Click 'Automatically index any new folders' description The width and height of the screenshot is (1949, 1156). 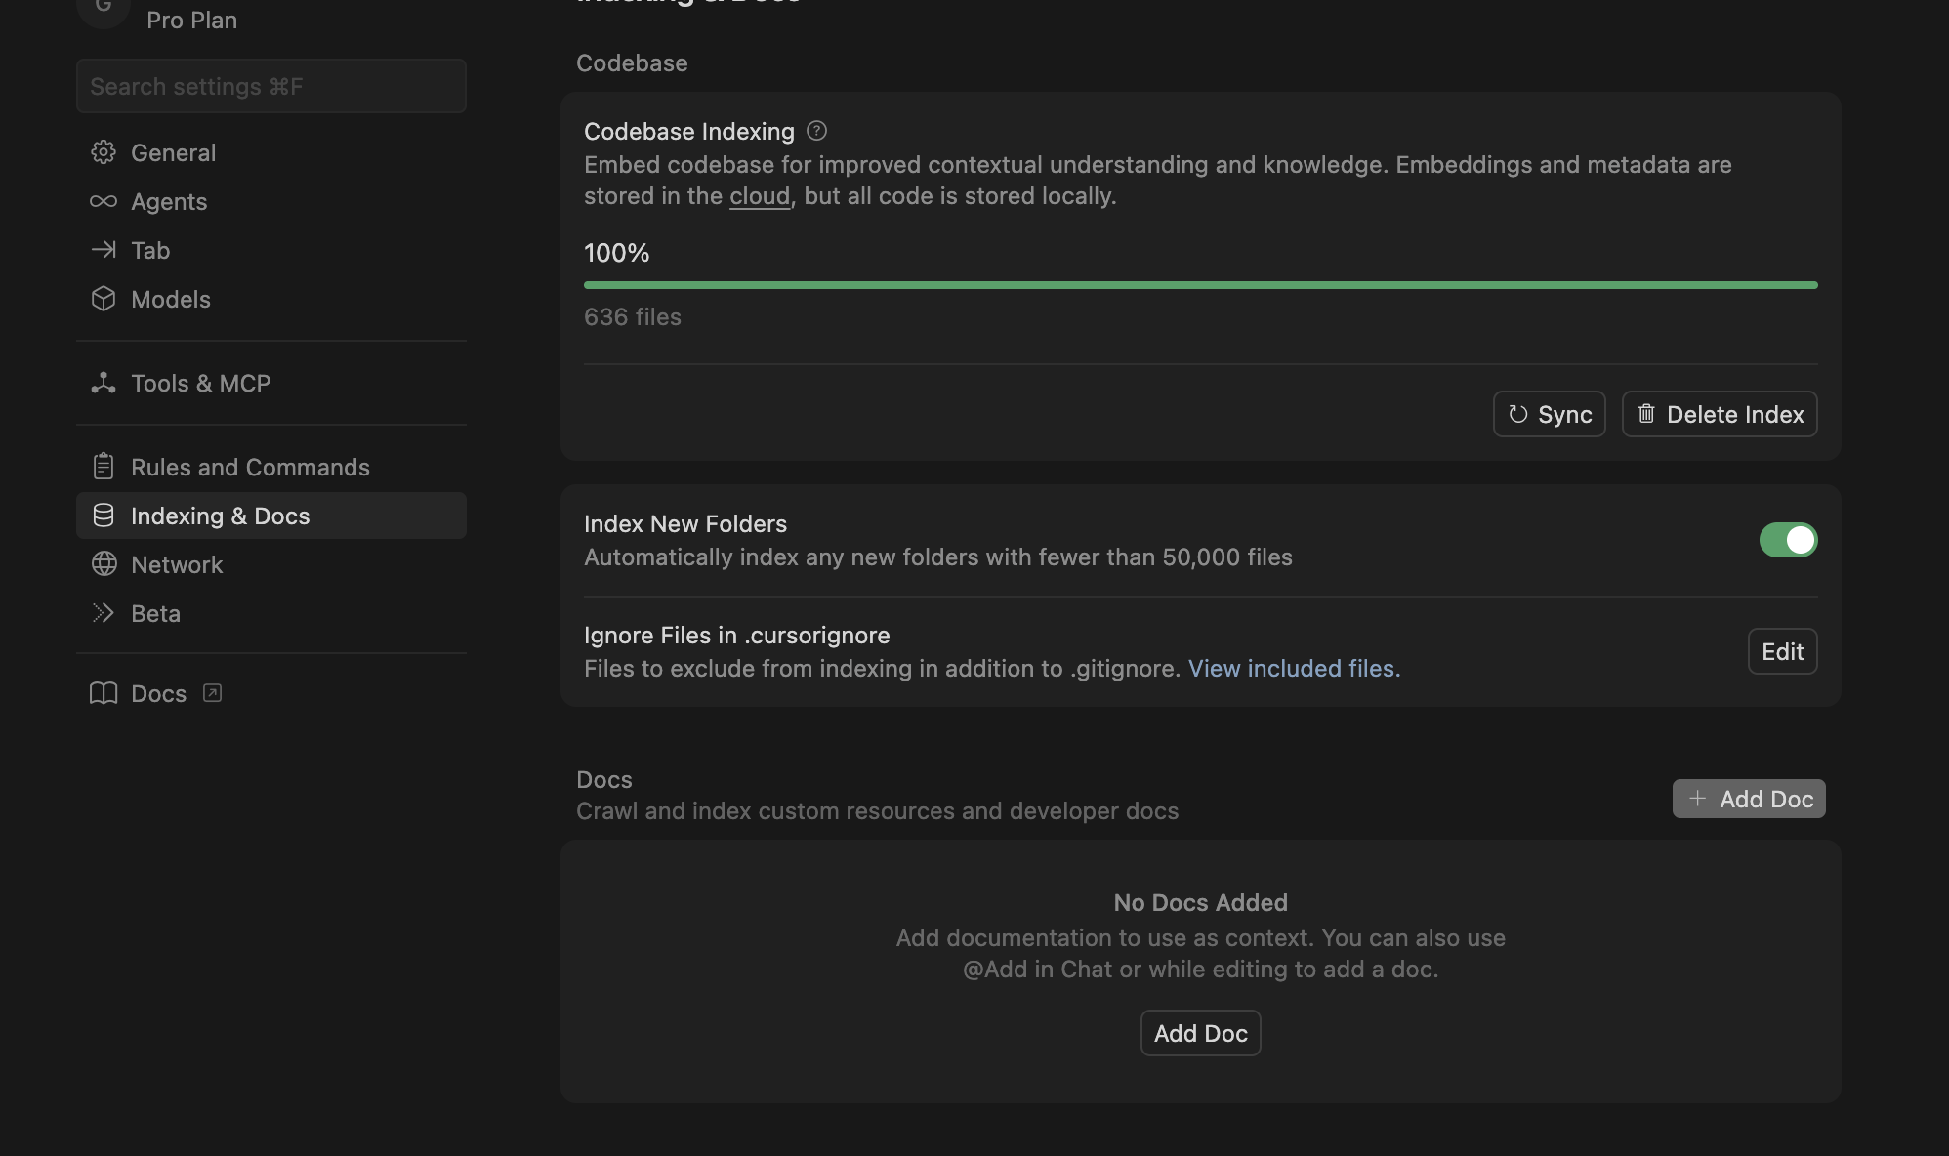[938, 557]
